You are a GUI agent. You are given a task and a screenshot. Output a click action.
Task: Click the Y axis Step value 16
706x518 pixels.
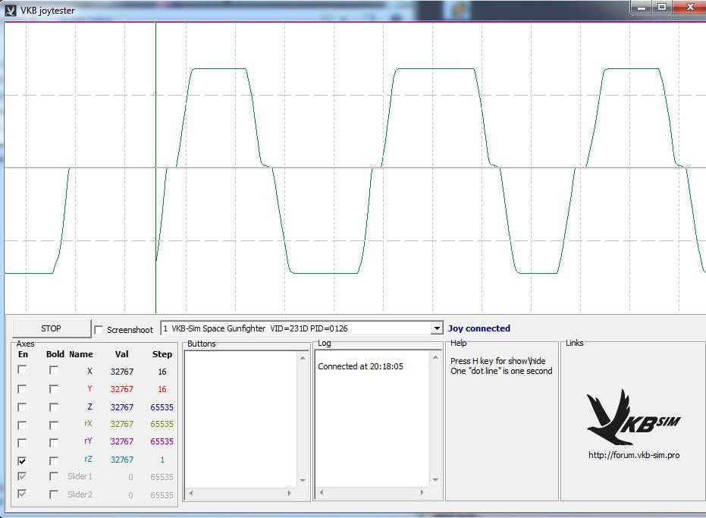(x=162, y=389)
